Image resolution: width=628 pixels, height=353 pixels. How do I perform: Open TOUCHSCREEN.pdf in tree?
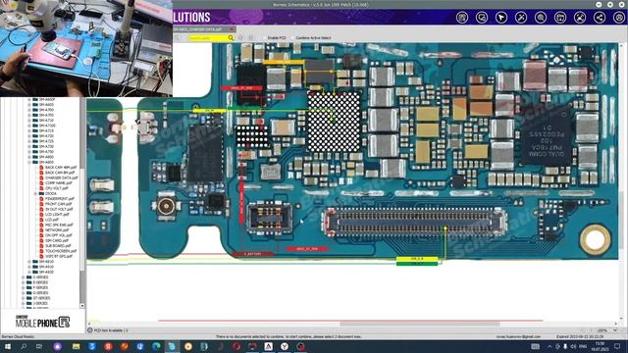pyautogui.click(x=61, y=251)
